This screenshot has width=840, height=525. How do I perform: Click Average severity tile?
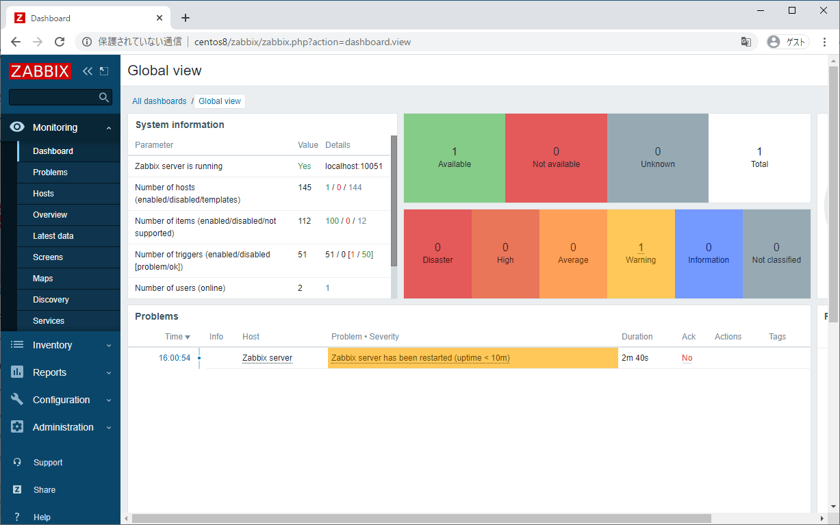[x=573, y=254]
